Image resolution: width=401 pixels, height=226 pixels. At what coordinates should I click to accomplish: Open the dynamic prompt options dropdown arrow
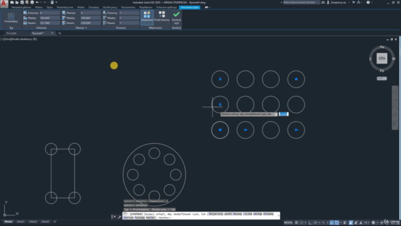[x=276, y=114]
